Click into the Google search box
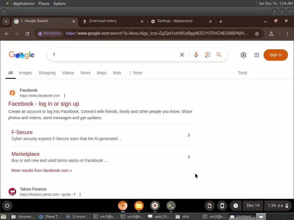This screenshot has height=220, width=294. (x=114, y=55)
